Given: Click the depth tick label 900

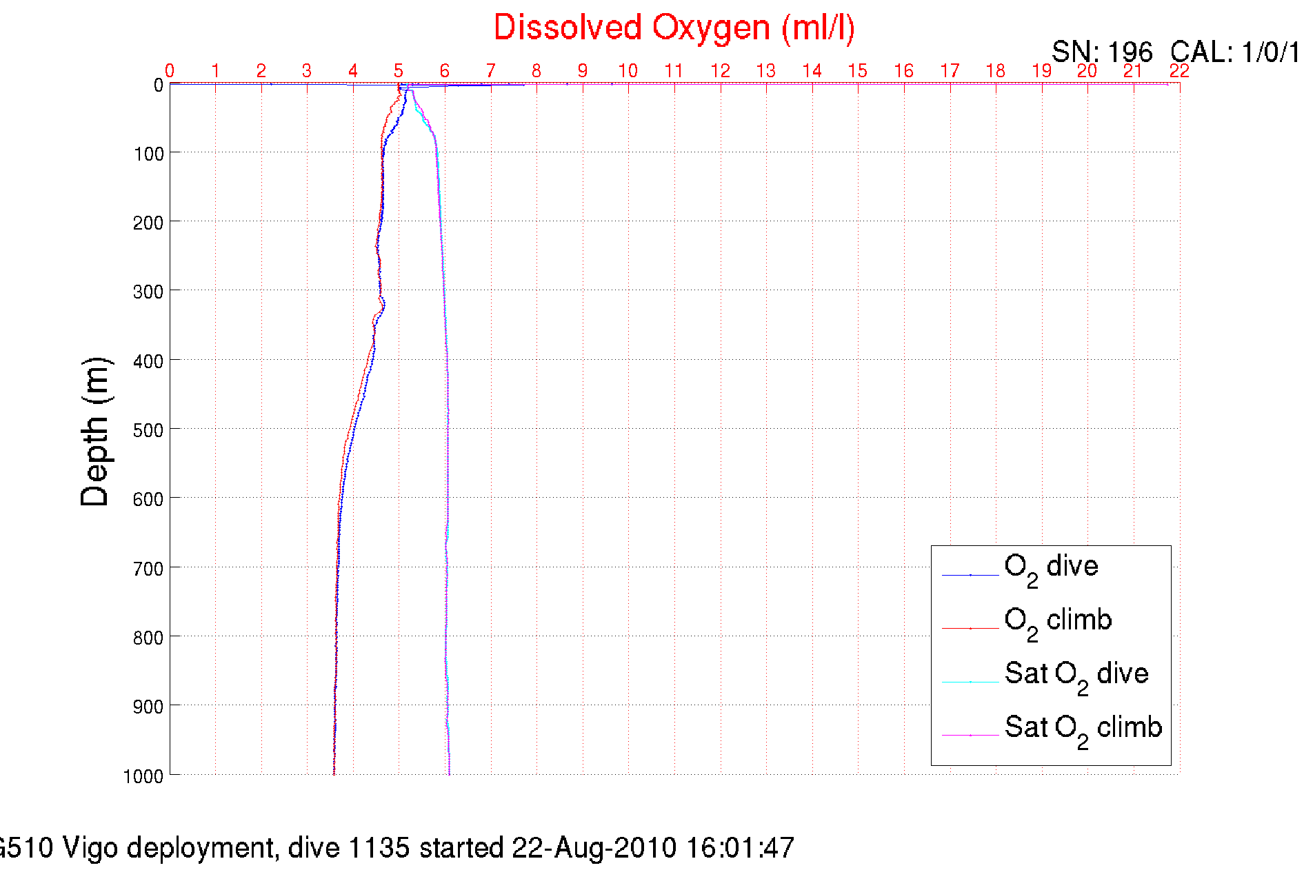Looking at the screenshot, I should click(x=149, y=707).
